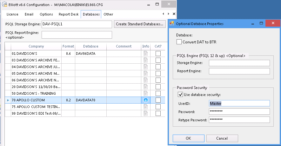Open the Report Desk tab
The height and width of the screenshot is (146, 281).
pyautogui.click(x=69, y=14)
